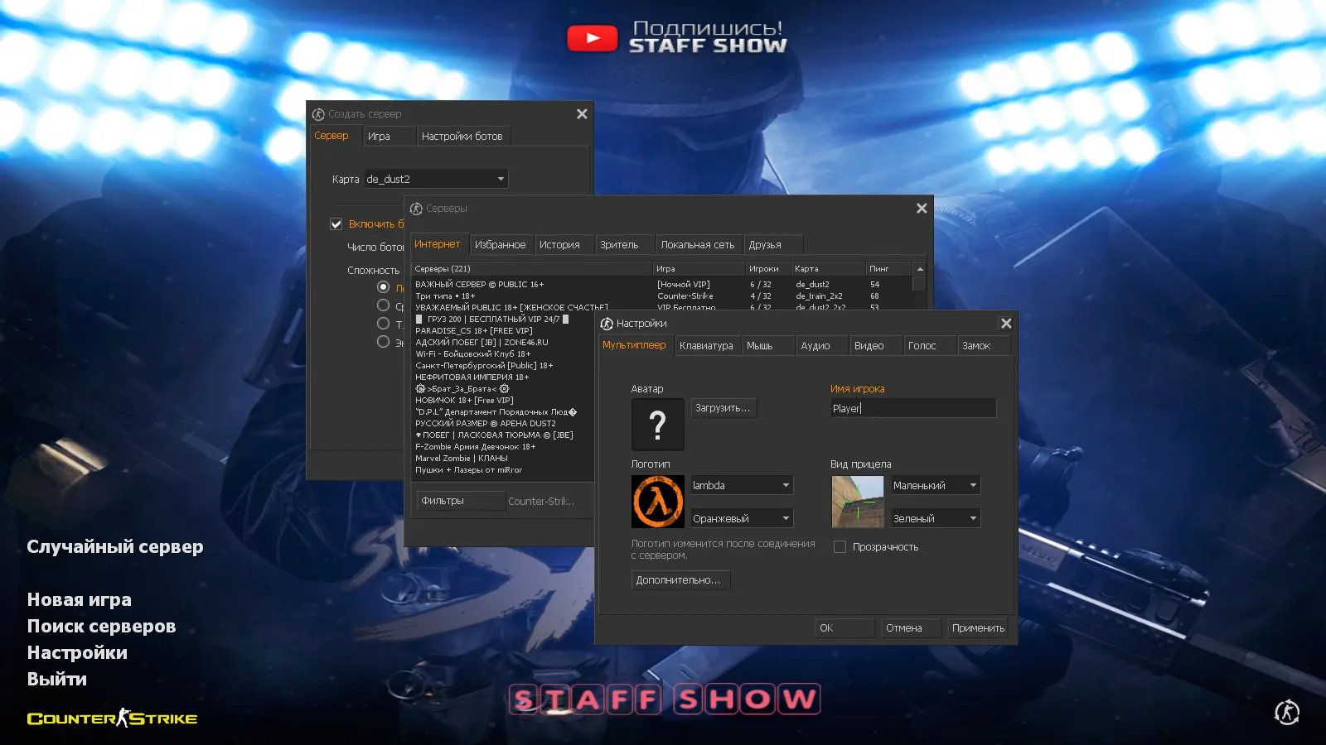Viewport: 1326px width, 745px height.
Task: Click the Counter-Strike logo in Настройки title bar
Action: (x=607, y=324)
